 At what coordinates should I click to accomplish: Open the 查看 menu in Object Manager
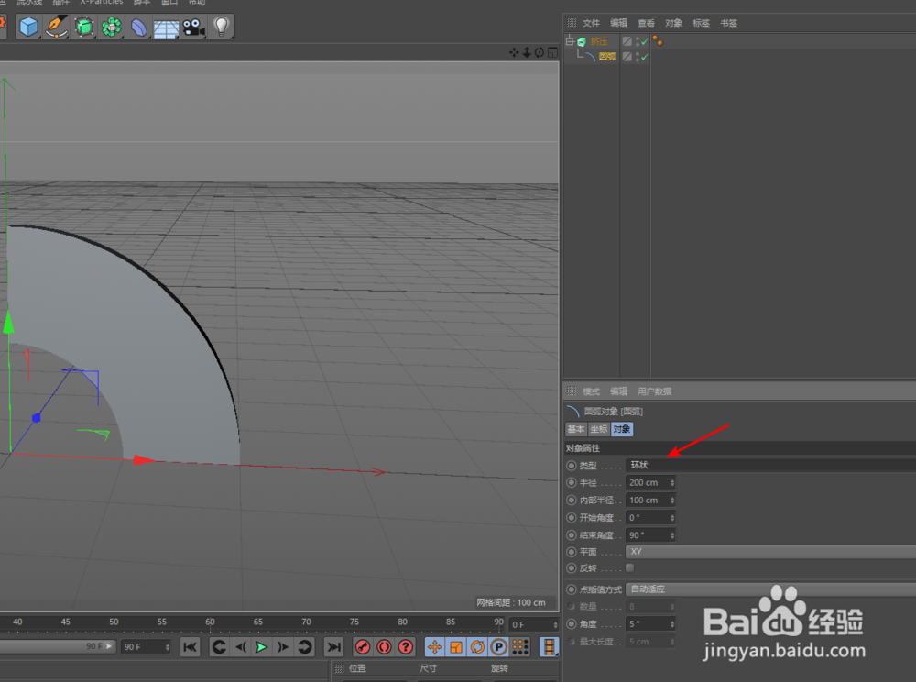tap(646, 23)
